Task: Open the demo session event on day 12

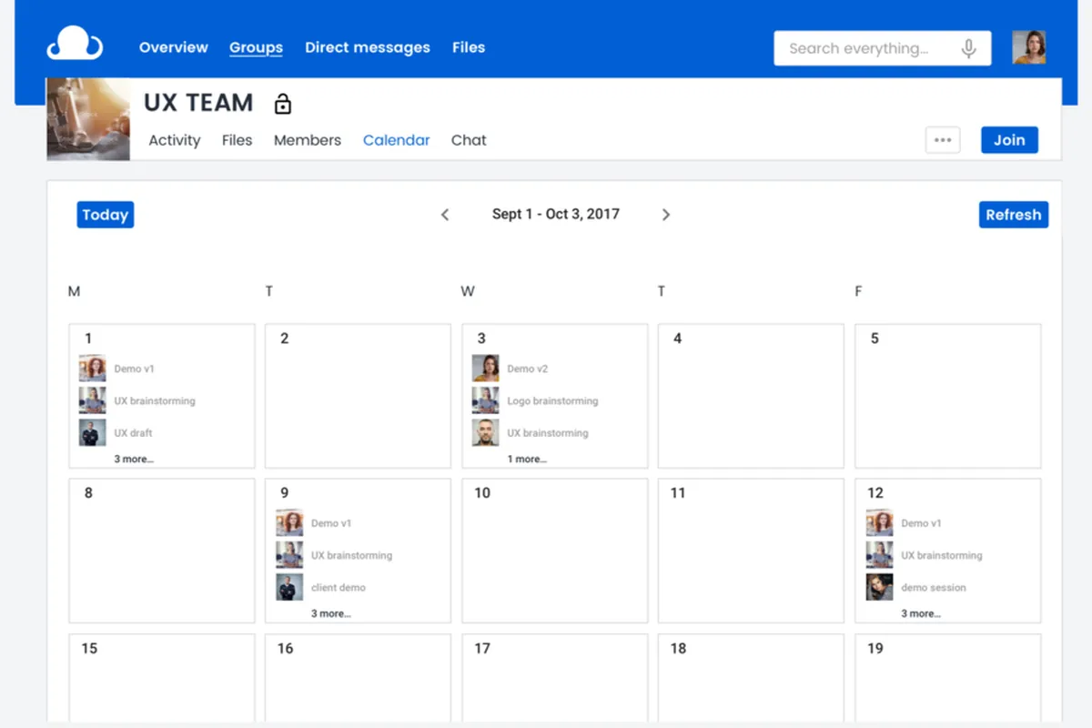Action: tap(934, 588)
